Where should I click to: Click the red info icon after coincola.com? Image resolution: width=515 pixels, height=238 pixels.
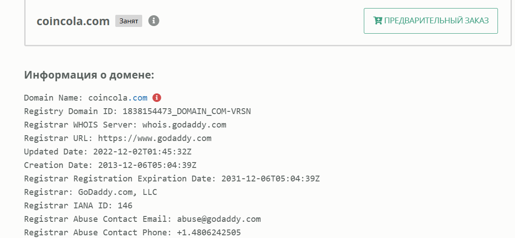(x=157, y=97)
